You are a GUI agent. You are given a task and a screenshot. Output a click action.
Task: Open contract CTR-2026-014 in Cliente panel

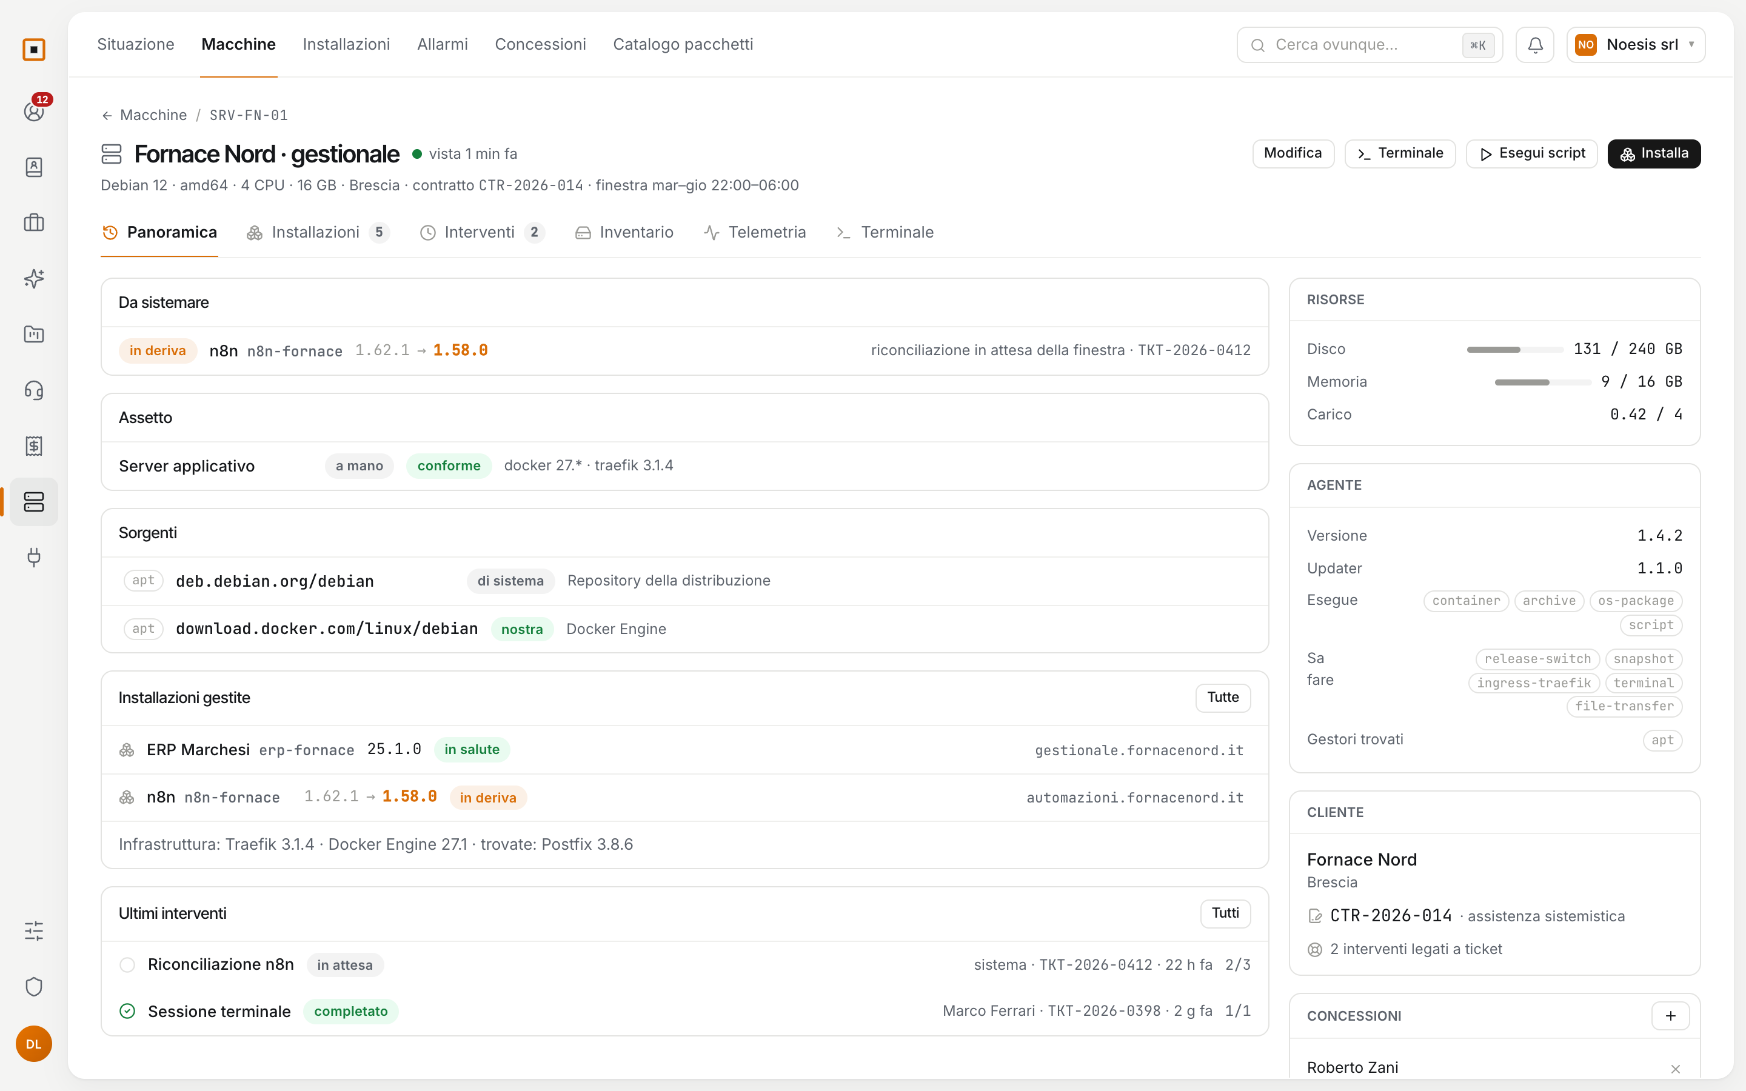pos(1390,916)
